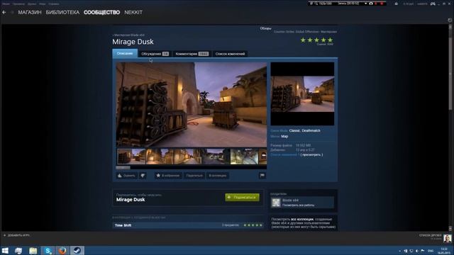
Task: Click the plus icon to add a game
Action: (4, 235)
